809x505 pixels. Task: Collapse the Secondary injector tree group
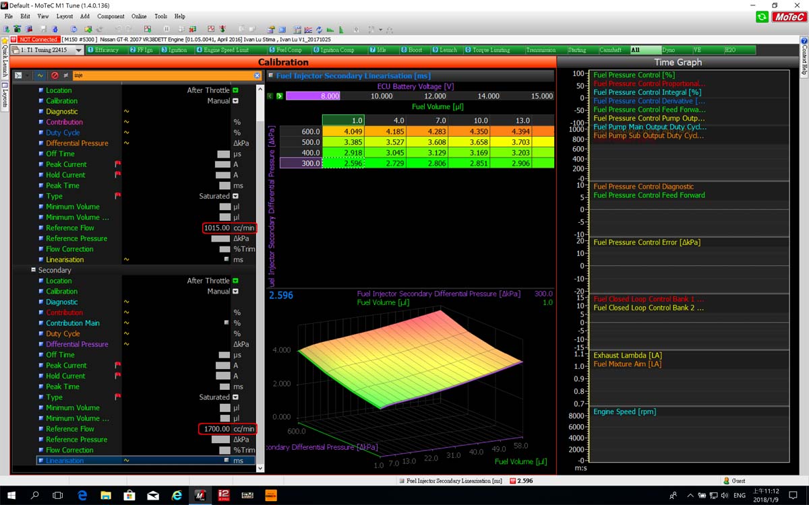pyautogui.click(x=32, y=270)
